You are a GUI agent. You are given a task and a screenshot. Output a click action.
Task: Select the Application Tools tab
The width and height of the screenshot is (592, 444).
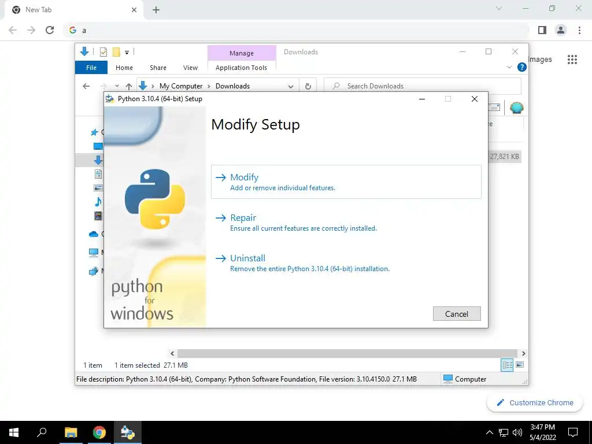coord(241,68)
